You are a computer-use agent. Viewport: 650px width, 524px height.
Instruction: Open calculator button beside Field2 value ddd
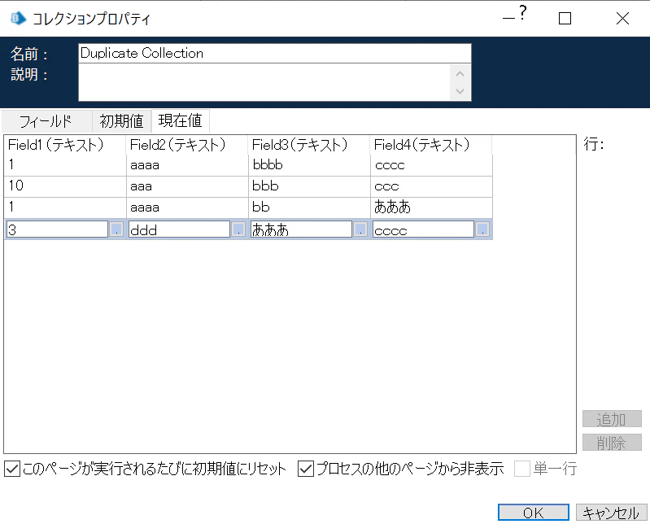click(238, 229)
